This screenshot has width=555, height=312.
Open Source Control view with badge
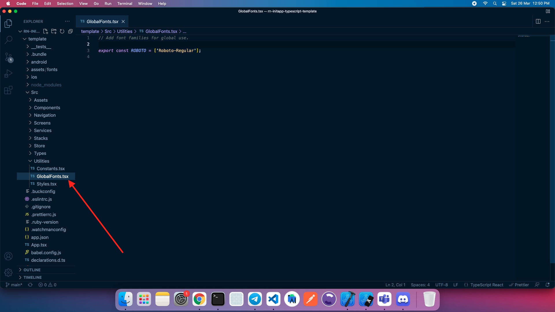tap(8, 57)
